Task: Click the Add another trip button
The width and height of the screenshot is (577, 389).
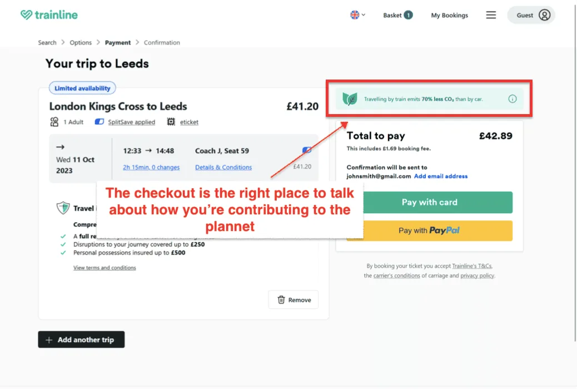Action: [x=81, y=339]
